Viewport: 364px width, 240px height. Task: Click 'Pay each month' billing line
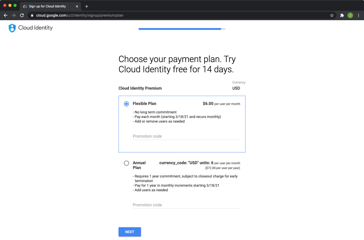(177, 117)
